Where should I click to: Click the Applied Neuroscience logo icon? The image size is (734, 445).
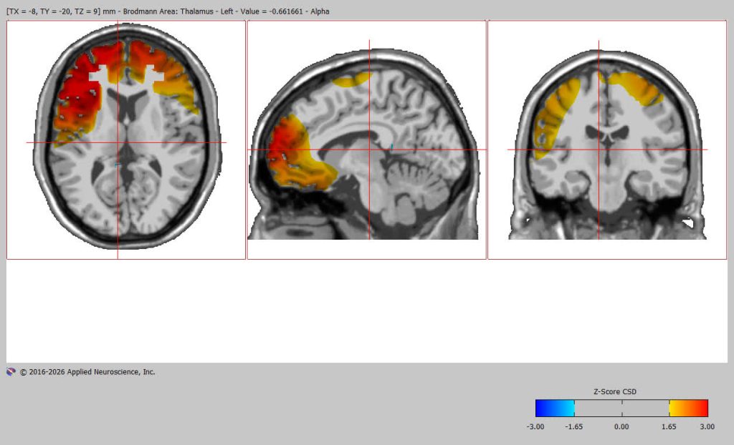pos(11,372)
